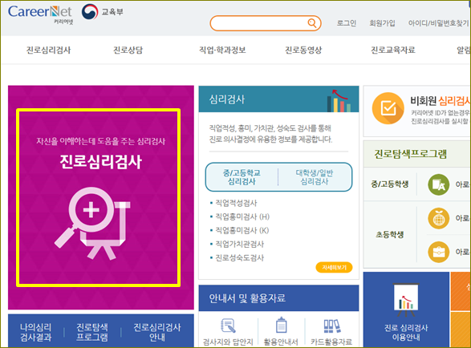The height and width of the screenshot is (348, 471).
Task: Select the 중/고등학교 심리검사 tab
Action: 242,177
